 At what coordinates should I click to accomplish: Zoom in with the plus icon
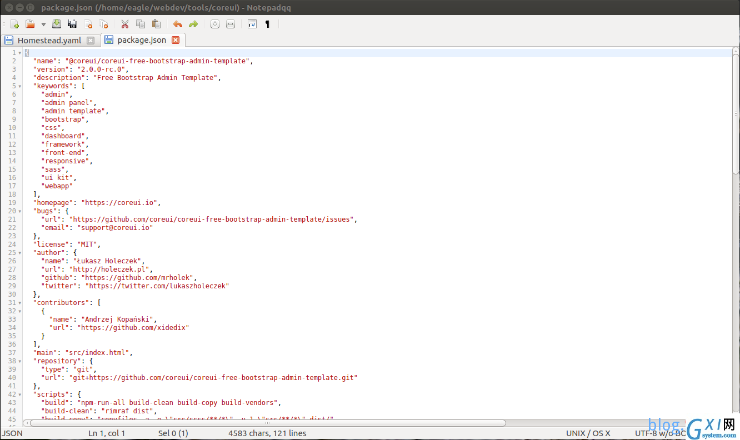point(215,24)
